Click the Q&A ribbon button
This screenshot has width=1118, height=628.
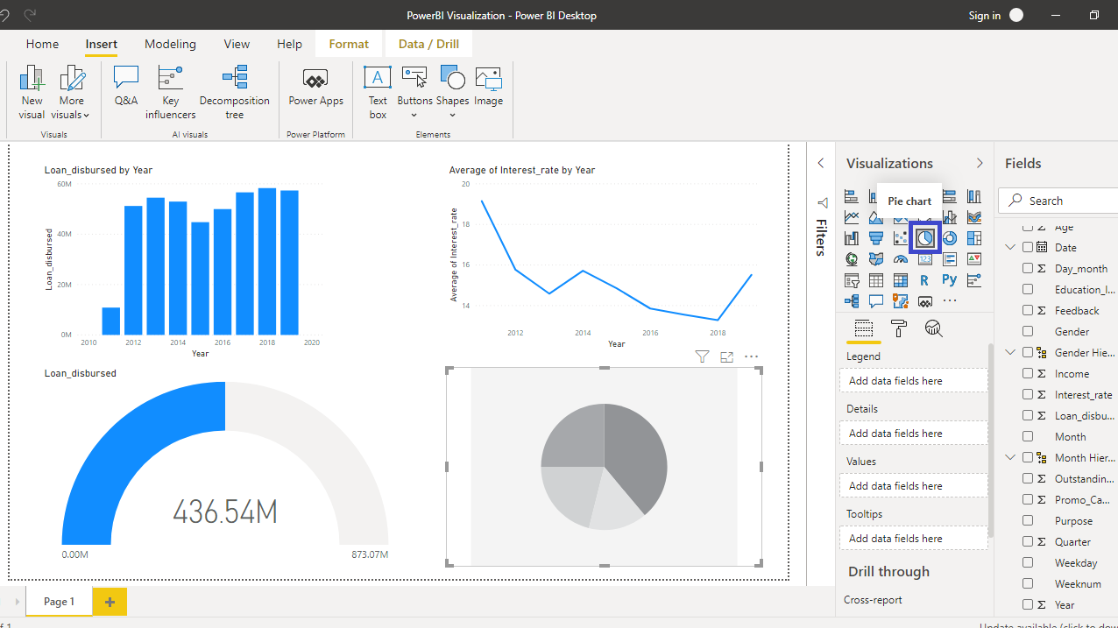[x=126, y=87]
